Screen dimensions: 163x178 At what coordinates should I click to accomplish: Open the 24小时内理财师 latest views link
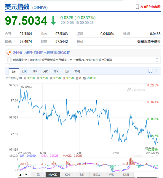(x=41, y=53)
